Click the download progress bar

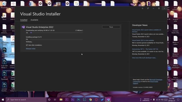tap(57, 33)
